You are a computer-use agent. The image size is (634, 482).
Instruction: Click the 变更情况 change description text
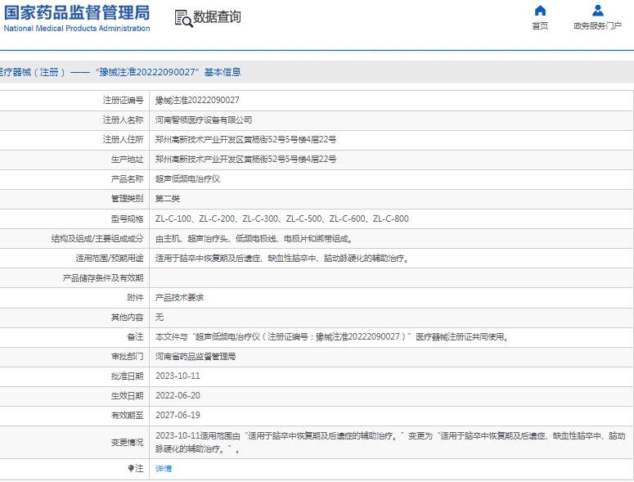(390, 443)
